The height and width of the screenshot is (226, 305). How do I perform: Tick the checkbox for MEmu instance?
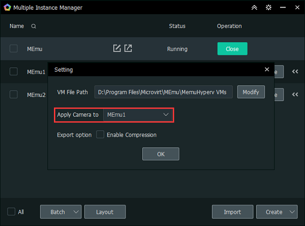[x=14, y=49]
